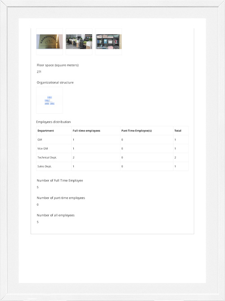Open the office workstations photo
This screenshot has width=225, height=301.
pyautogui.click(x=79, y=42)
